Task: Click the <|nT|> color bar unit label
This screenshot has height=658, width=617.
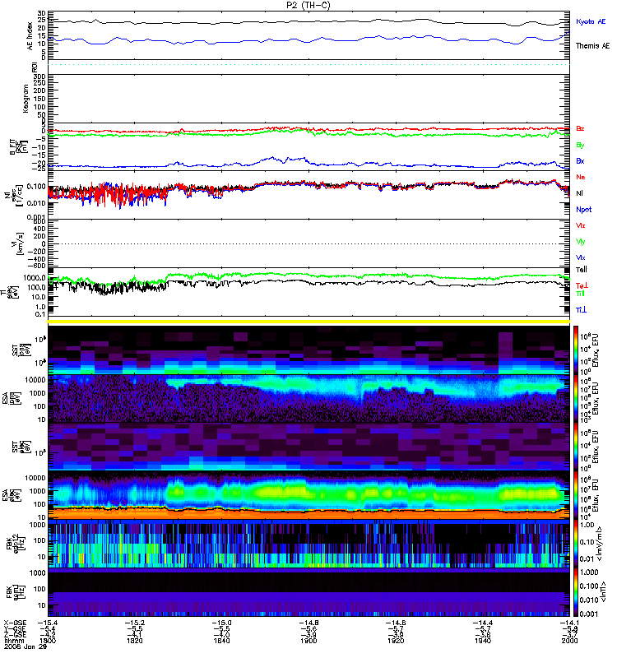Action: coord(603,592)
